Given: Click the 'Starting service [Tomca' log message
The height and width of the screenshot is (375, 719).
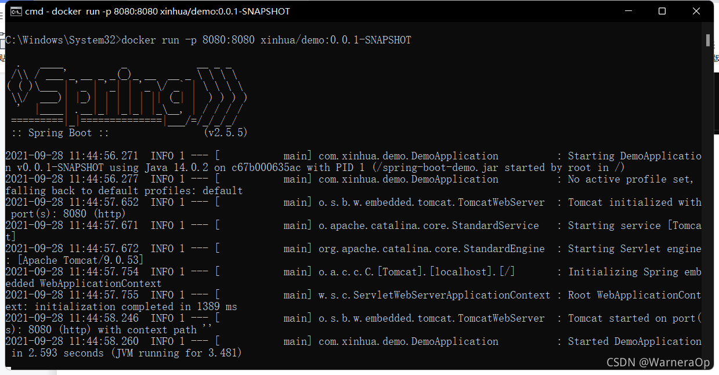Looking at the screenshot, I should click(634, 225).
